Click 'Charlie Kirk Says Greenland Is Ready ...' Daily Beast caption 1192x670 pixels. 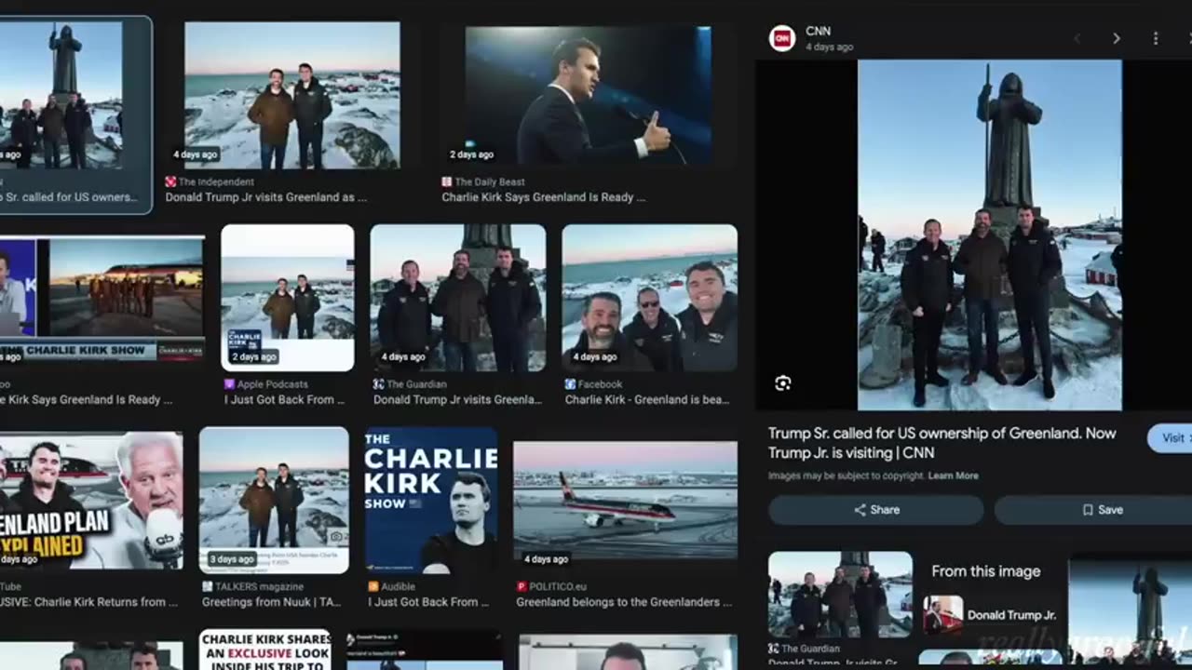point(544,197)
